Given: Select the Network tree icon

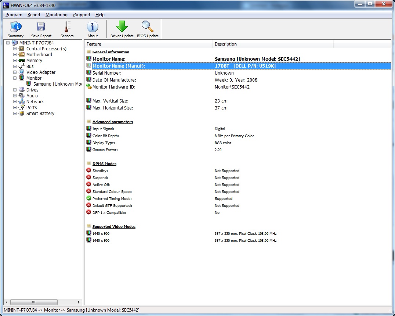Looking at the screenshot, I should click(x=22, y=102).
